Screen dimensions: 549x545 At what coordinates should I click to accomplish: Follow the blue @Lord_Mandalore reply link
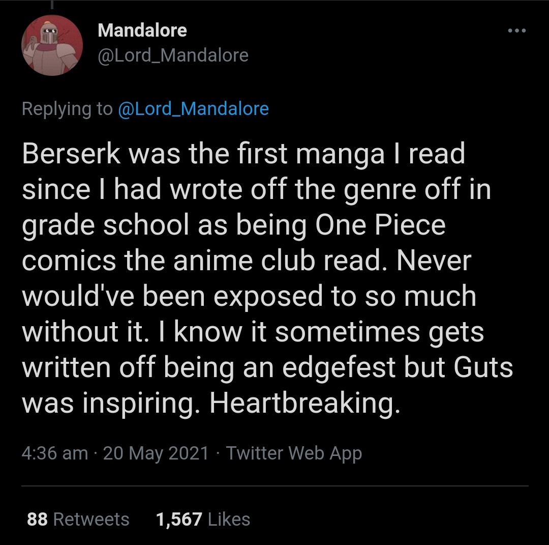pyautogui.click(x=194, y=109)
